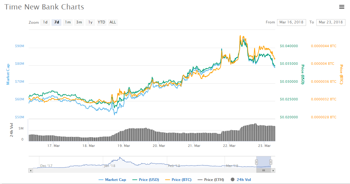The width and height of the screenshot is (350, 184).
Task: Switch zoom to 1m
Action: tap(68, 22)
